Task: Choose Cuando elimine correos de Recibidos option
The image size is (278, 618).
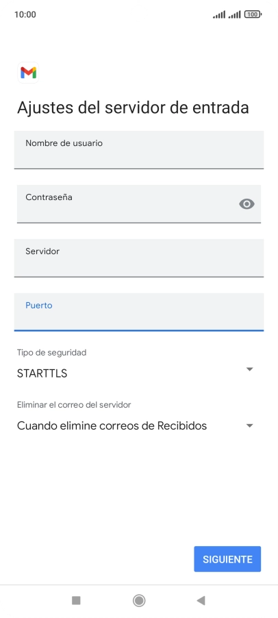Action: (112, 425)
